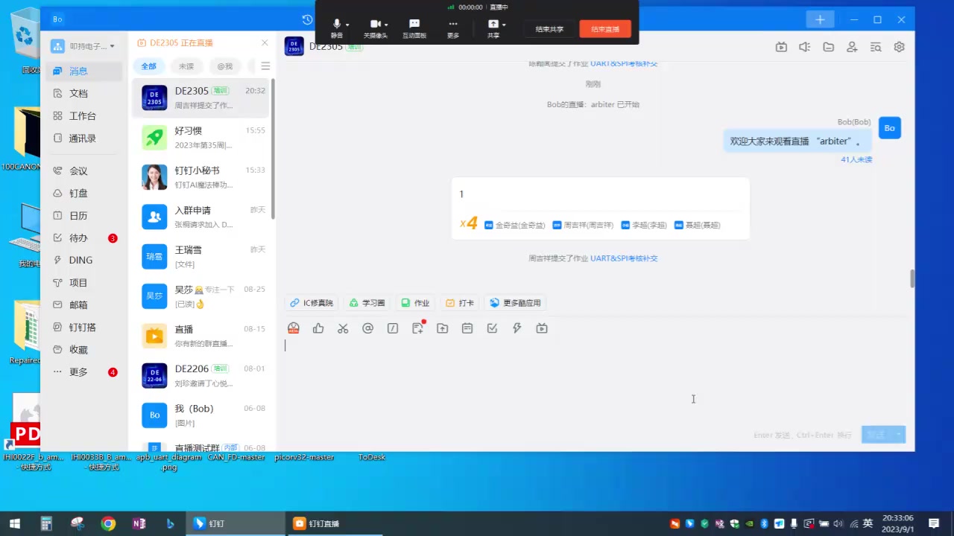Image resolution: width=954 pixels, height=536 pixels.
Task: Open microphone options dropdown arrow
Action: 347,25
